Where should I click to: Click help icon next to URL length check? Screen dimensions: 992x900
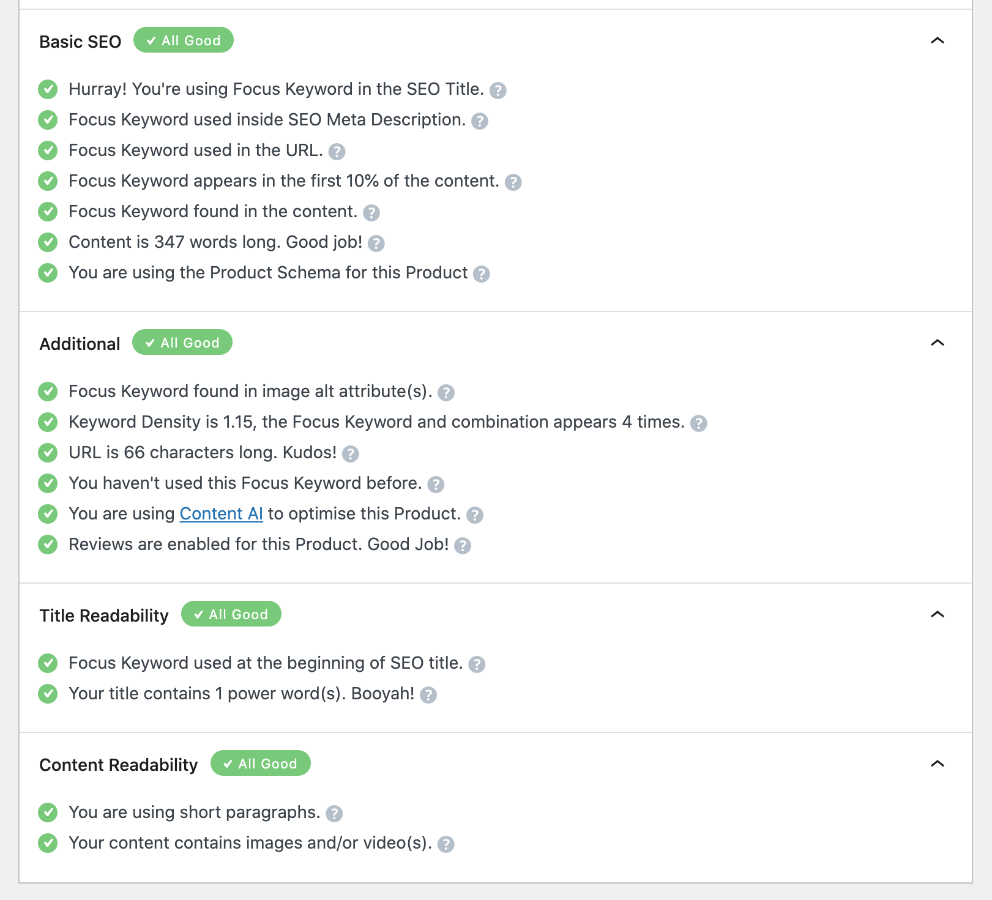click(x=349, y=454)
